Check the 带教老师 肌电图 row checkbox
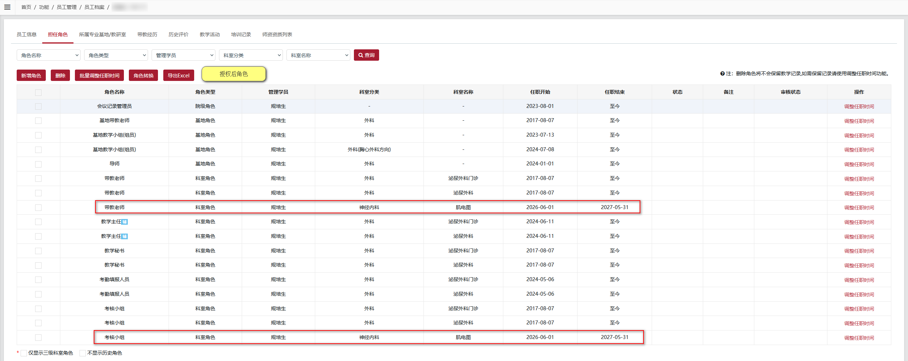Viewport: 908px width, 361px height. pos(38,207)
